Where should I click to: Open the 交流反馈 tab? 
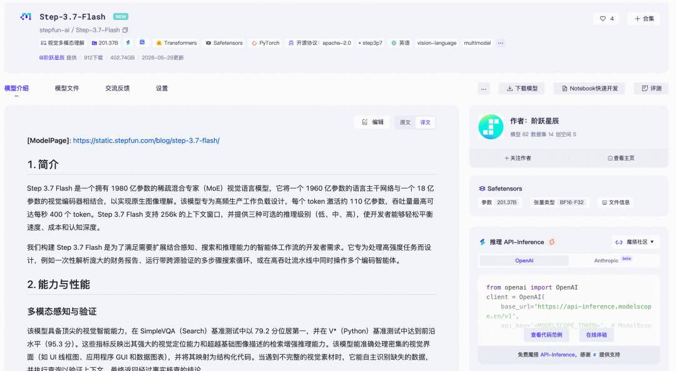(x=117, y=88)
